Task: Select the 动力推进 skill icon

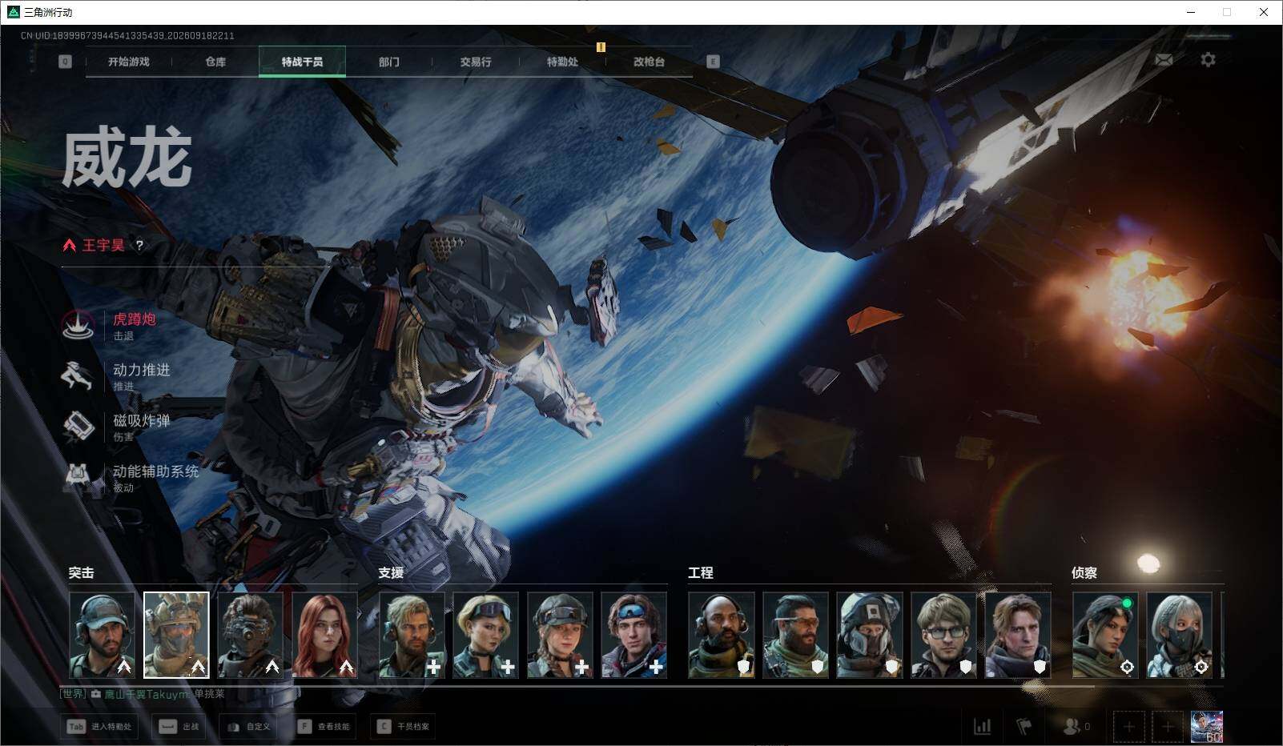Action: [78, 375]
